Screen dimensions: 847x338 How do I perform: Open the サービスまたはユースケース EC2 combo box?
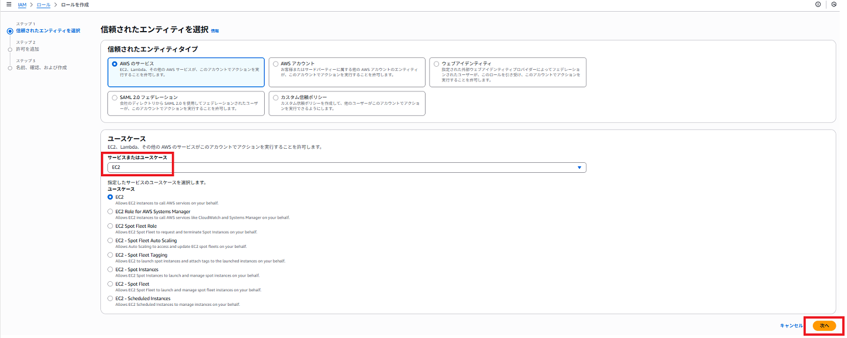pyautogui.click(x=343, y=168)
